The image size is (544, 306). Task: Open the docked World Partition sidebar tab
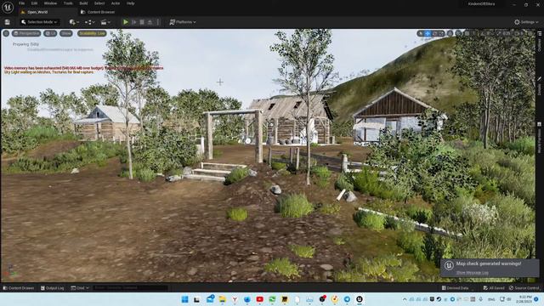tap(540, 138)
